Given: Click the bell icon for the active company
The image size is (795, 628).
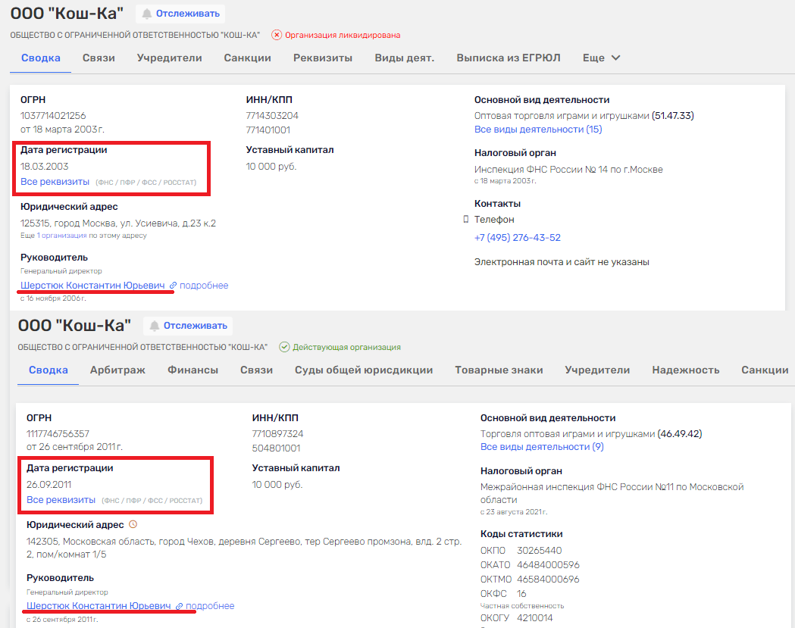Looking at the screenshot, I should click(x=155, y=326).
